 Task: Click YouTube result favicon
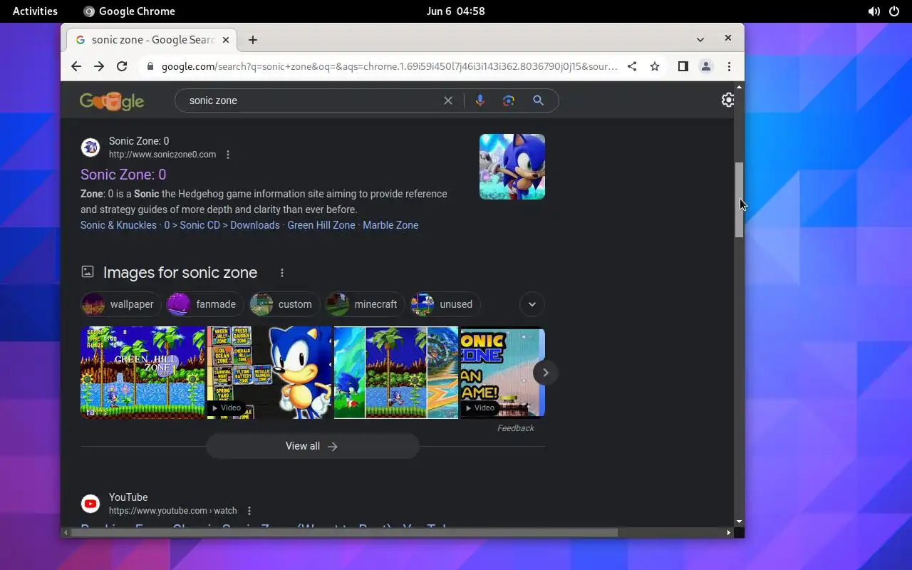click(x=90, y=504)
